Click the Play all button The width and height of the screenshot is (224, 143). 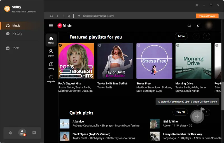180,112
